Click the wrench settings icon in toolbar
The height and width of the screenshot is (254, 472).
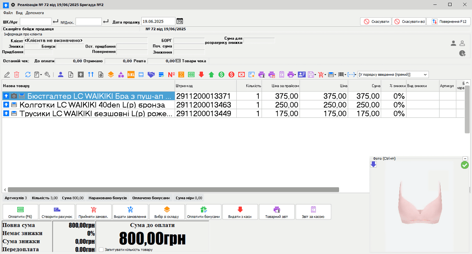click(48, 75)
